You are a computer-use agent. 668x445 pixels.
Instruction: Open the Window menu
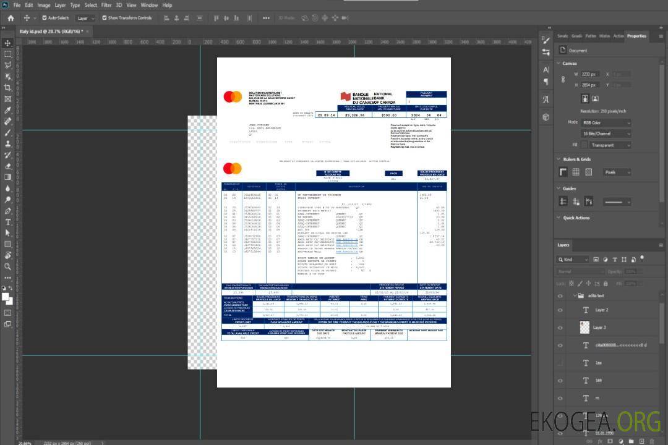(x=149, y=5)
